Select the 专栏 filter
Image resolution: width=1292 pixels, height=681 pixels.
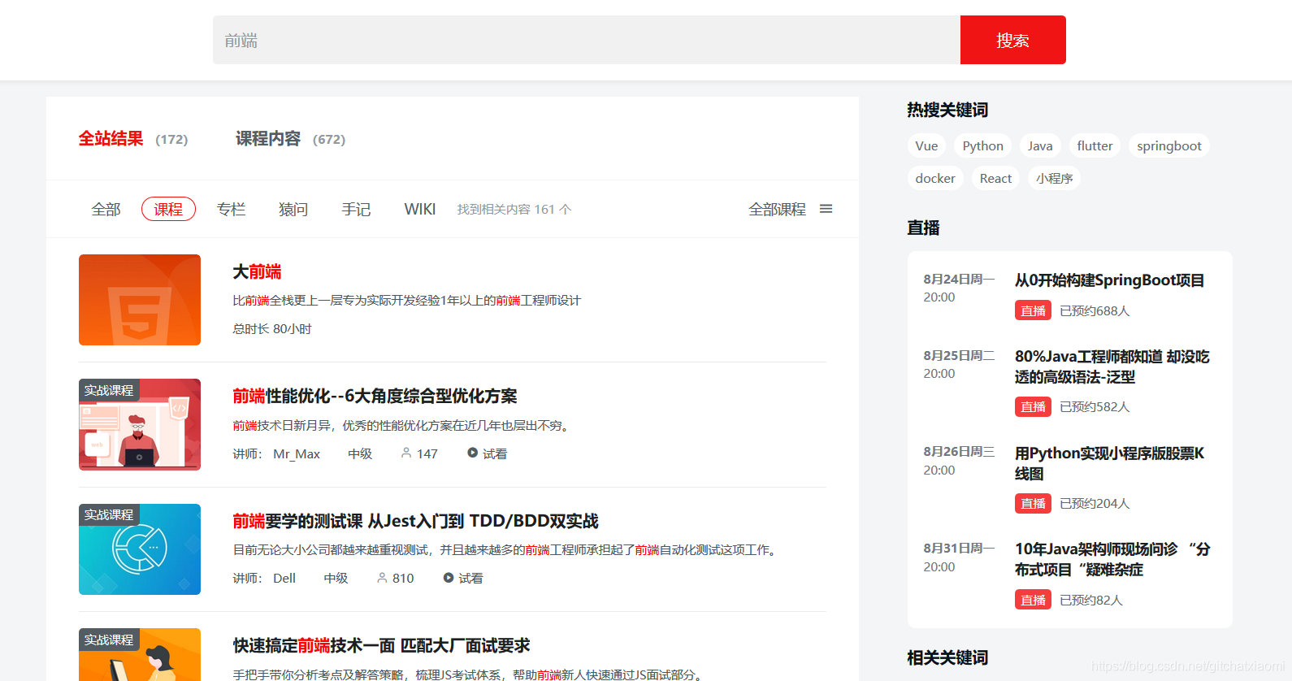pos(231,210)
